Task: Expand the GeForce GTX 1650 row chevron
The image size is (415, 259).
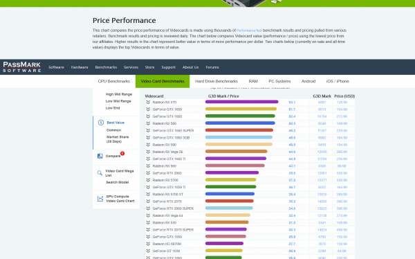Action: (x=148, y=109)
